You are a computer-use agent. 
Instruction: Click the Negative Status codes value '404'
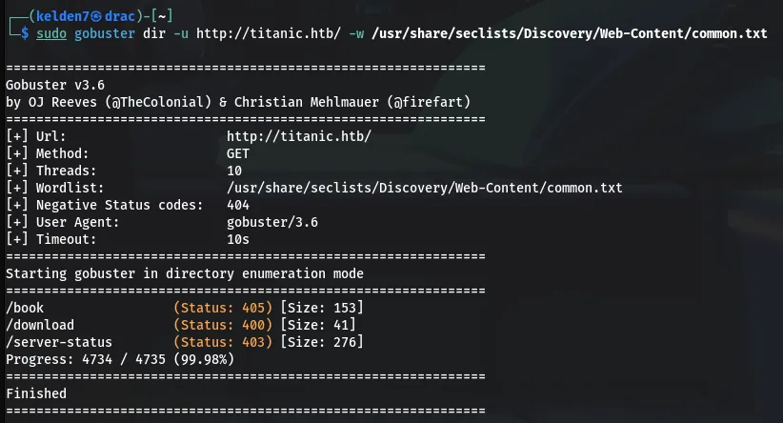(238, 205)
